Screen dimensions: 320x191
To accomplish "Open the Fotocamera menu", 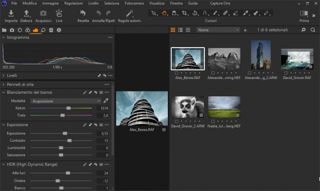I will coord(134,3).
